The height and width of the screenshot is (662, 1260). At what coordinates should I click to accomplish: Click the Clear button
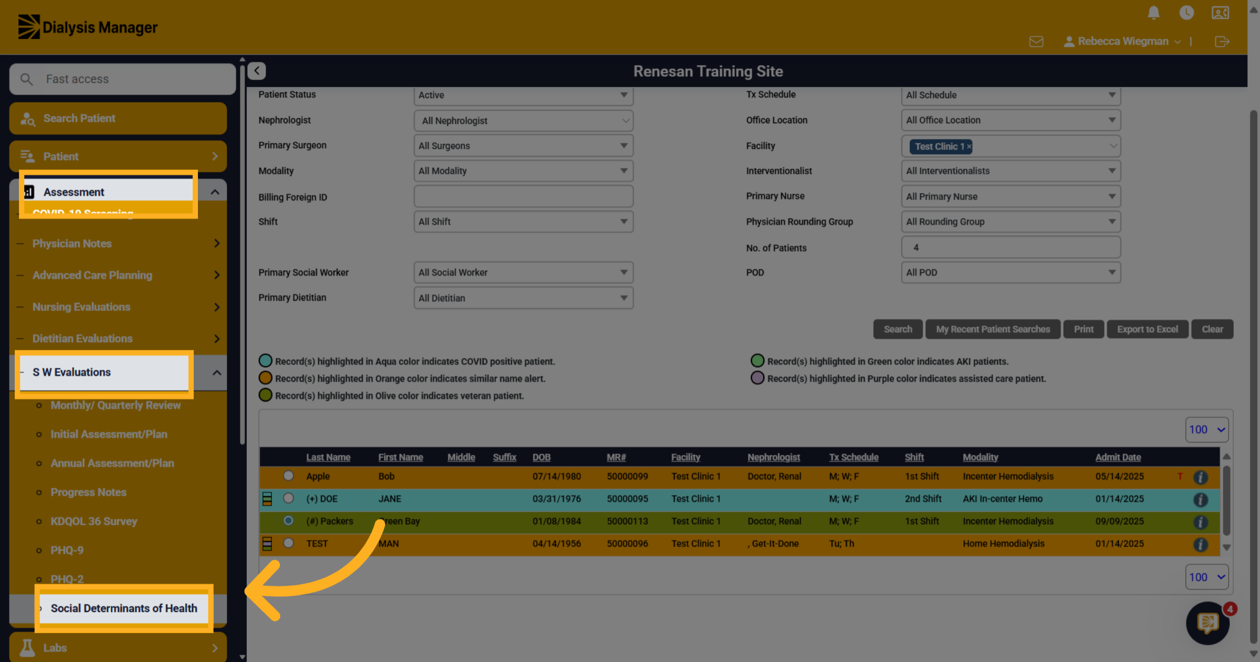pos(1212,329)
